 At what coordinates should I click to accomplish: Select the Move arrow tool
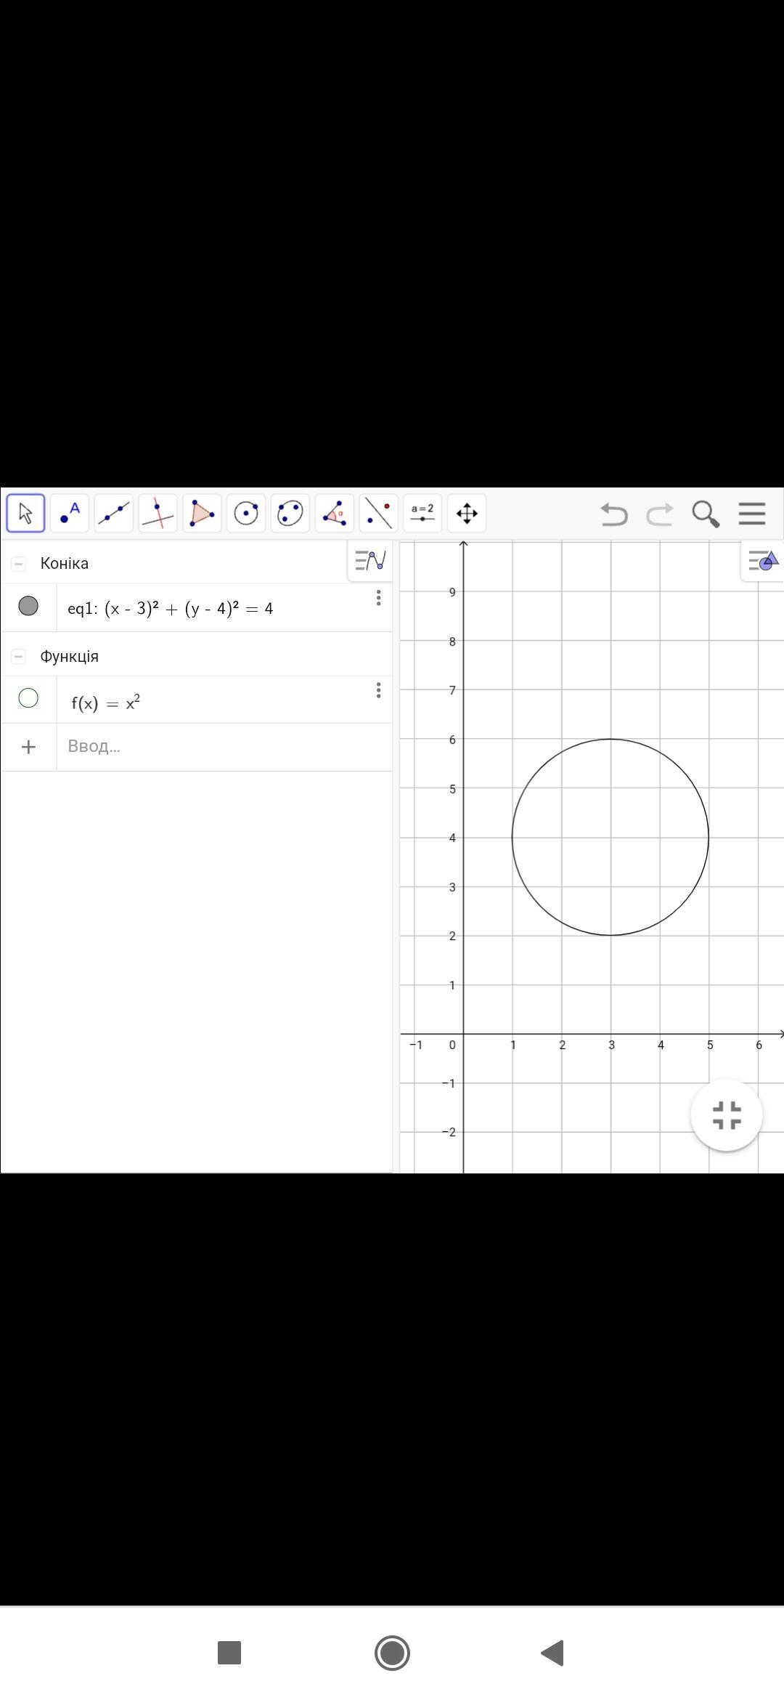(x=26, y=514)
